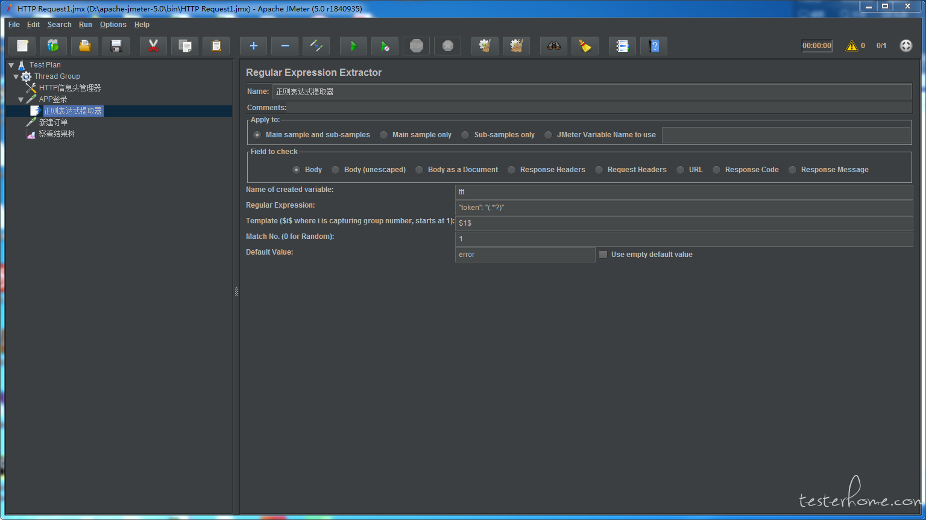
Task: Click the Shutdown test icon
Action: tap(448, 46)
